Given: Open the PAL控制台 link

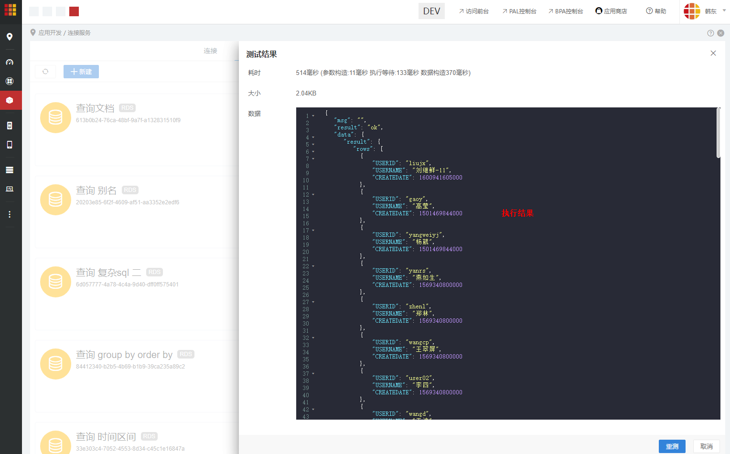Looking at the screenshot, I should pos(519,11).
